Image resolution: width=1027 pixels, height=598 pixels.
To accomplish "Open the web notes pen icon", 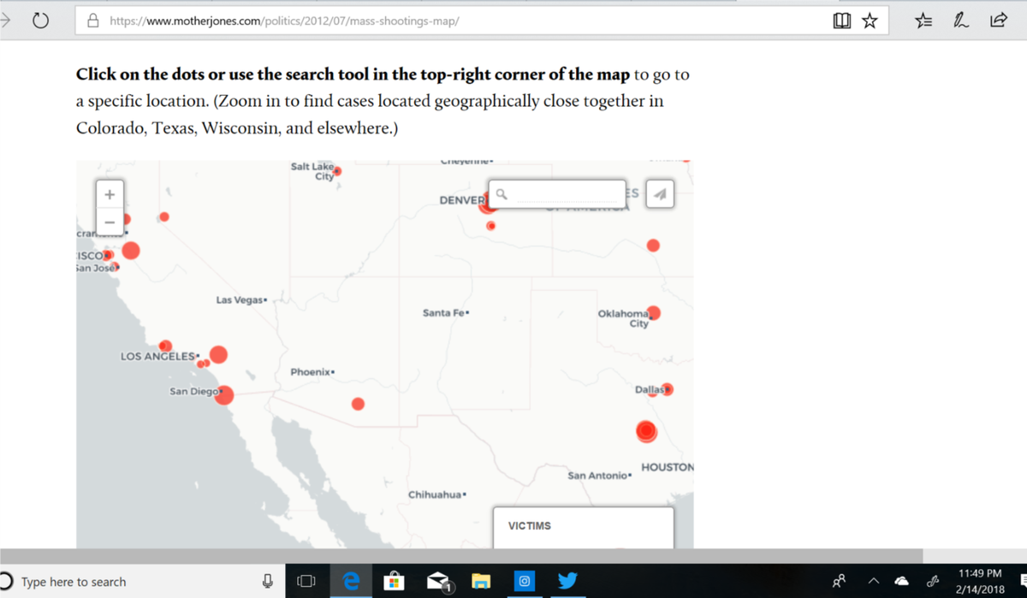I will tap(961, 21).
